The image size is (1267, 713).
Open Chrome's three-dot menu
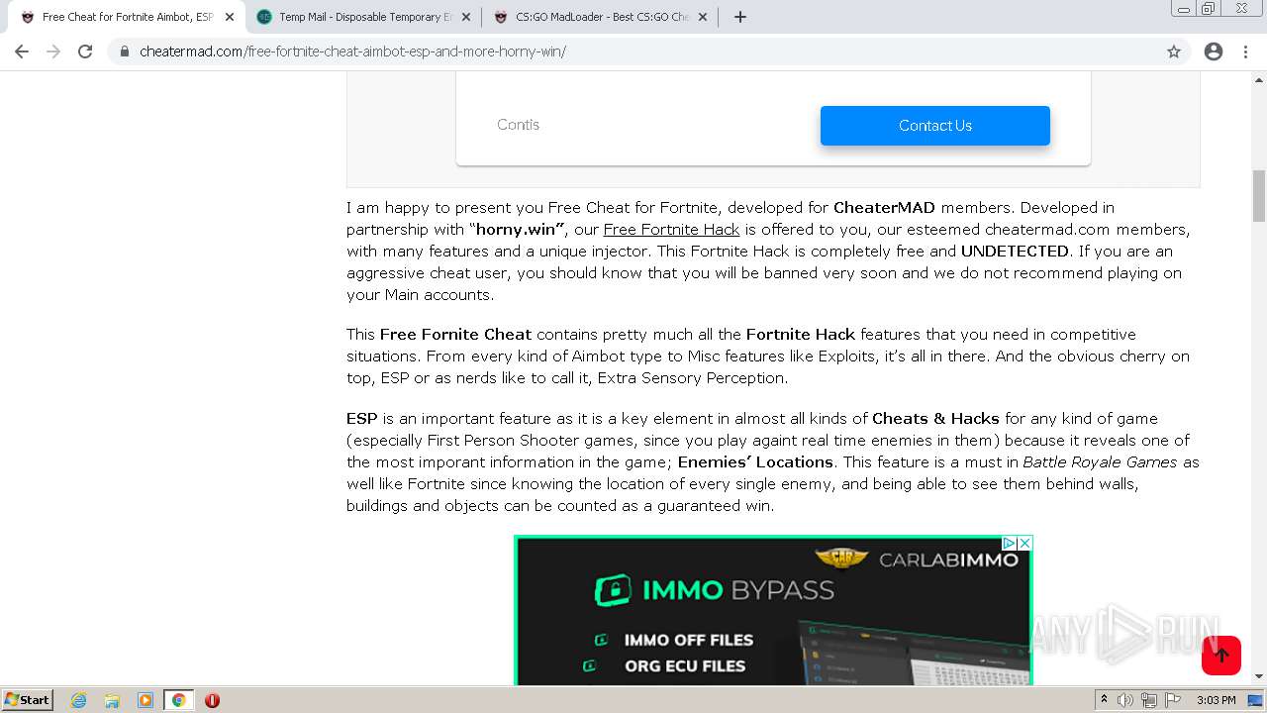tap(1245, 51)
